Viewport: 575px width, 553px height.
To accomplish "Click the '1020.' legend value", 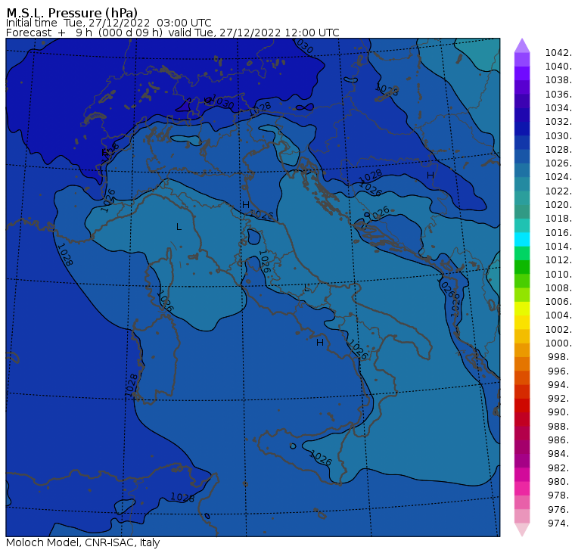I will 558,204.
